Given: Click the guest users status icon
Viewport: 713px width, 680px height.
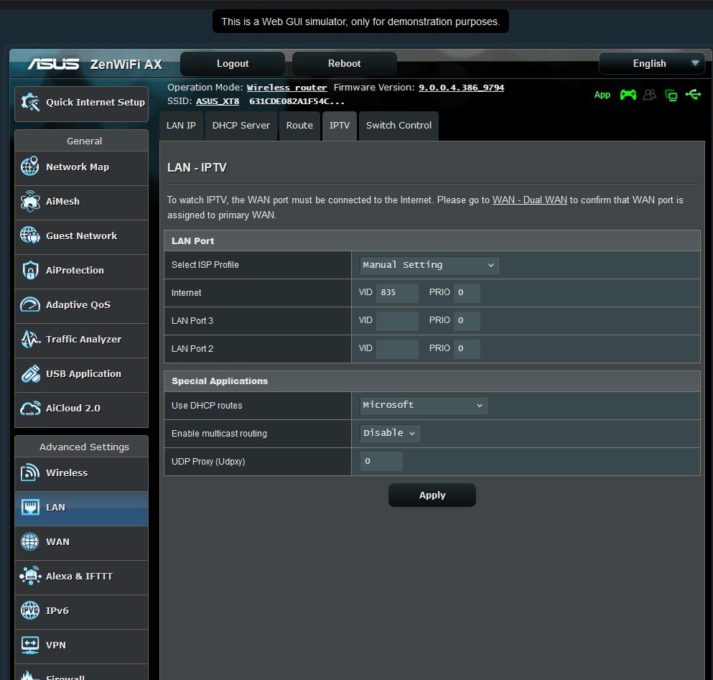Looking at the screenshot, I should 649,95.
